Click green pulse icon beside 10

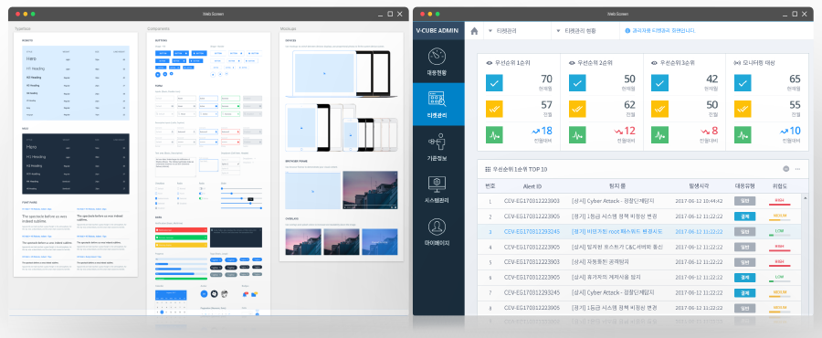point(743,134)
